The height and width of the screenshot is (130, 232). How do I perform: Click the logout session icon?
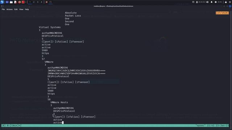pyautogui.click(x=230, y=2)
